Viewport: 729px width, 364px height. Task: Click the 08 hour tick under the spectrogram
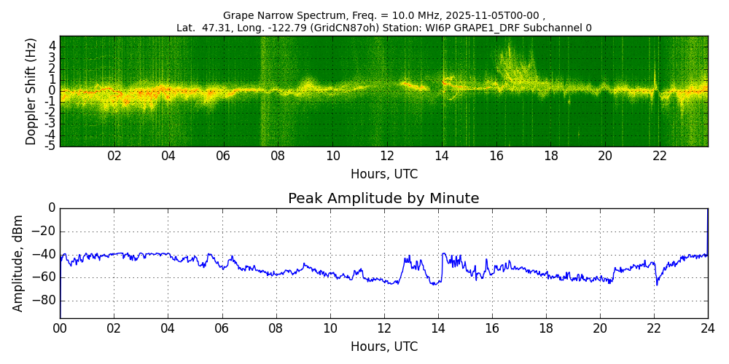click(x=278, y=156)
